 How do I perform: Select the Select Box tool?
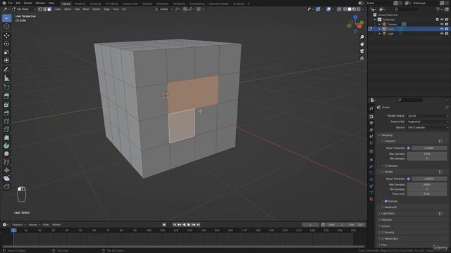[6, 18]
